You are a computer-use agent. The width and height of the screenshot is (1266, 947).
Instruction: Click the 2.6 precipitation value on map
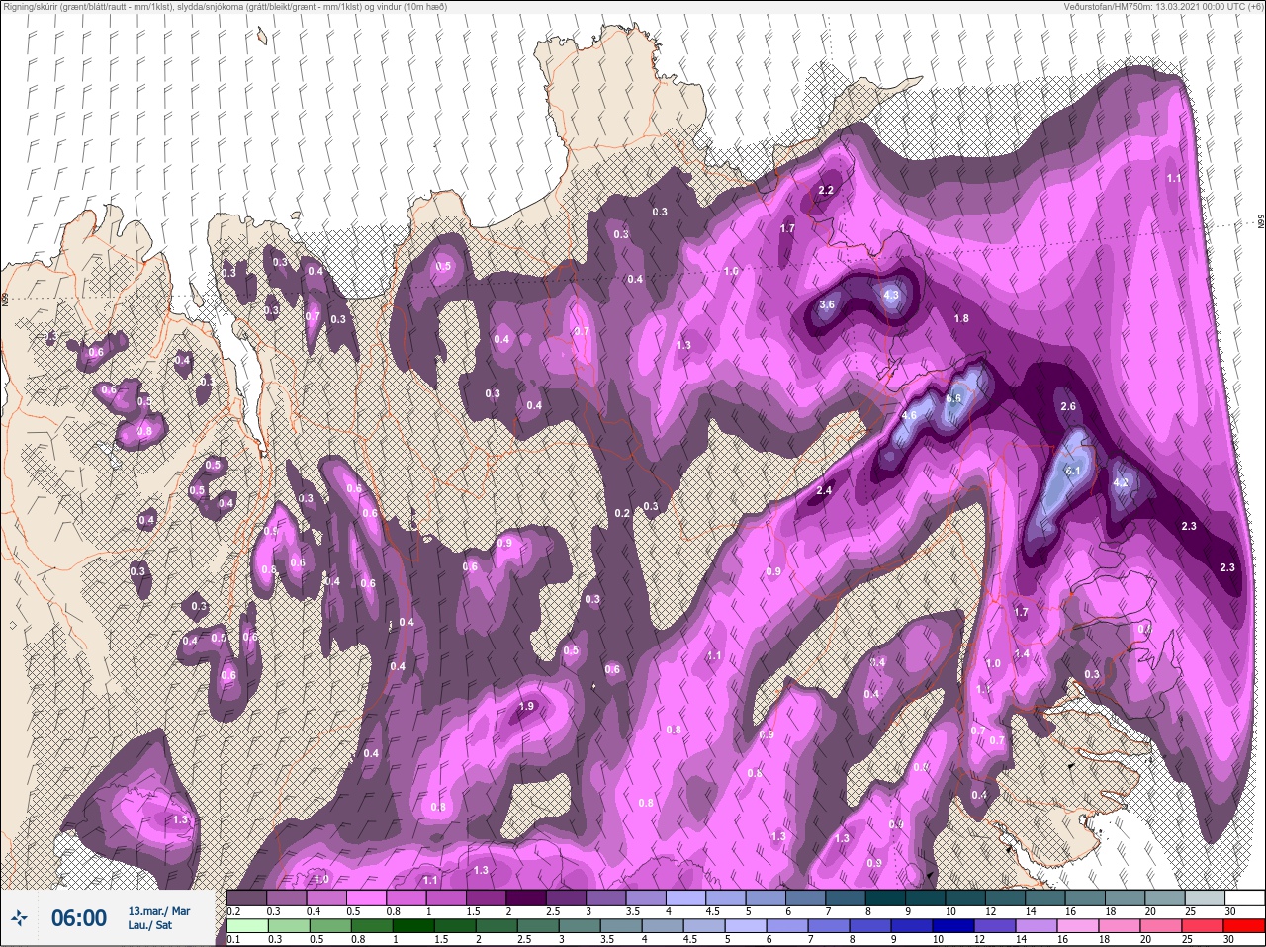coord(1068,406)
